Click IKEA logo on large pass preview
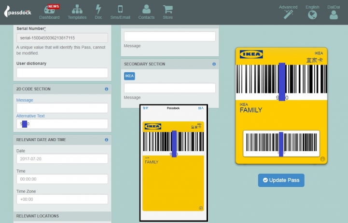 tap(251, 54)
